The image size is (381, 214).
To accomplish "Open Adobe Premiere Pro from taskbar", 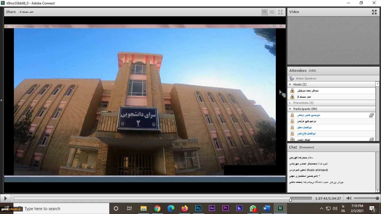I will pos(226,208).
